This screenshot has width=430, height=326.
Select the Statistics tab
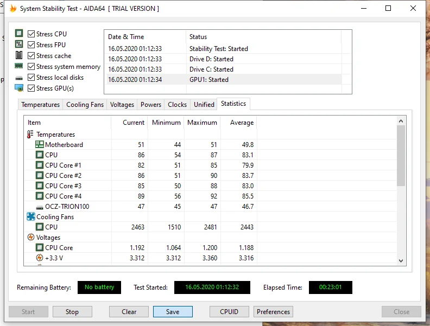pyautogui.click(x=233, y=104)
